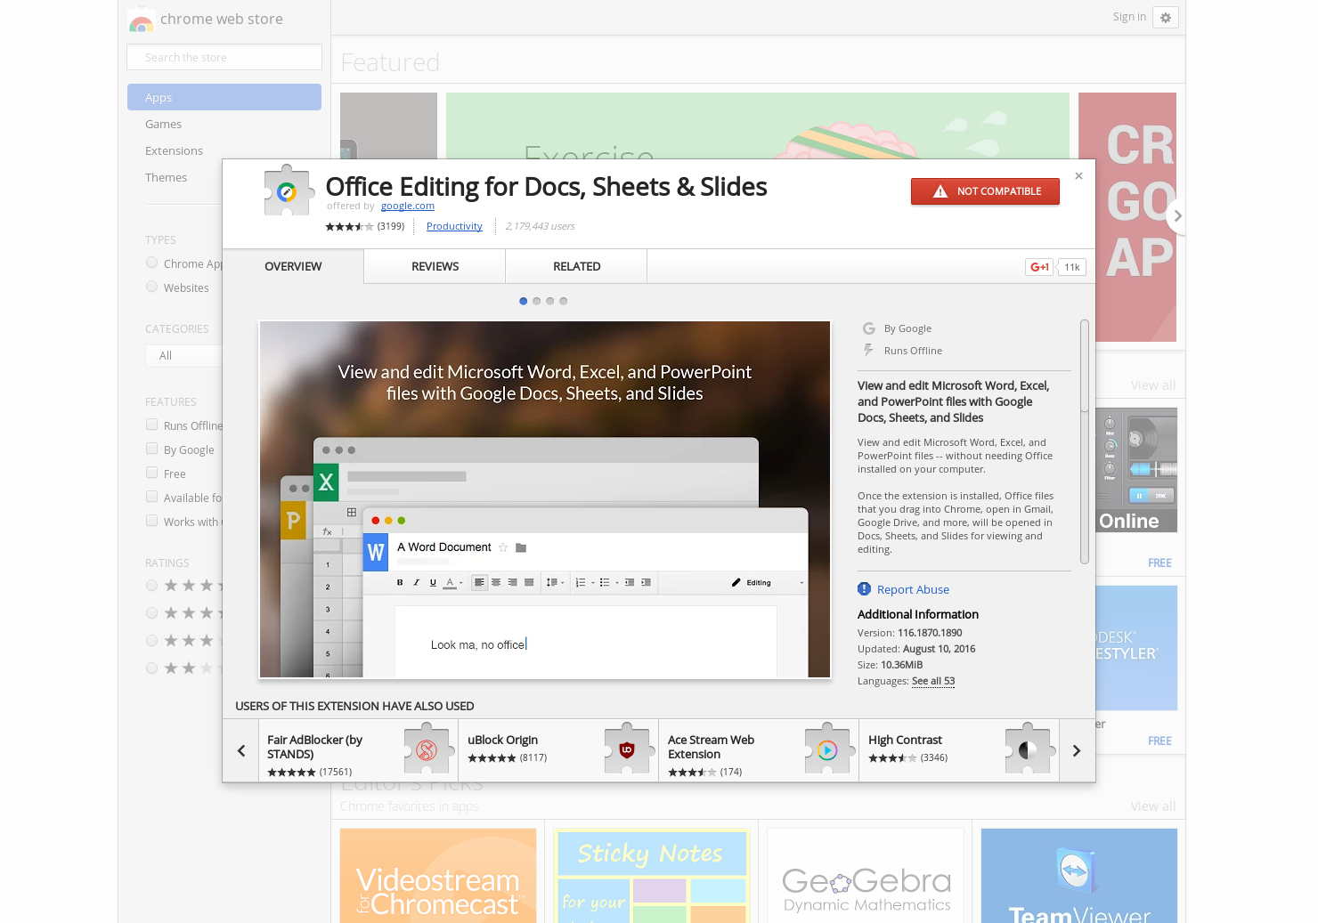Screen dimensions: 1318x923
Task: Click the featured carousel right chevron
Action: [1176, 215]
